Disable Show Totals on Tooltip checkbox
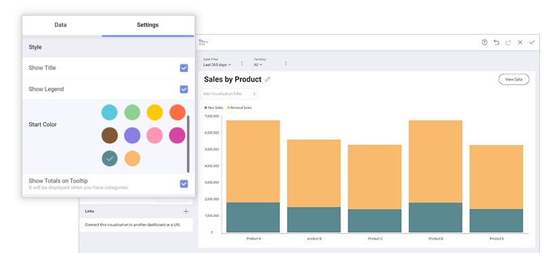 (x=184, y=184)
